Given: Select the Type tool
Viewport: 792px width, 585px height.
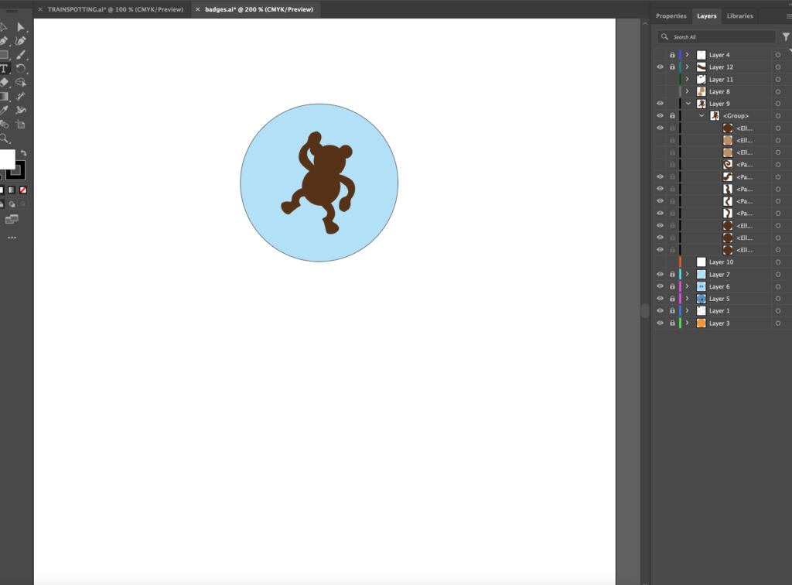Looking at the screenshot, I should tap(4, 69).
